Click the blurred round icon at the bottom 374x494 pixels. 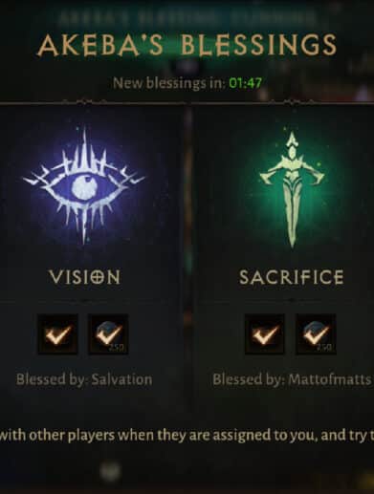[110, 471]
